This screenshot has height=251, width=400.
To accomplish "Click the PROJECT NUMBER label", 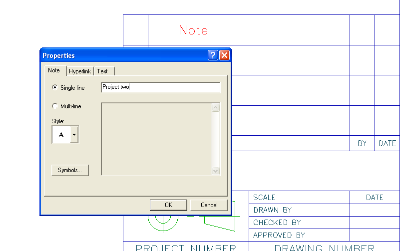I will (x=186, y=248).
